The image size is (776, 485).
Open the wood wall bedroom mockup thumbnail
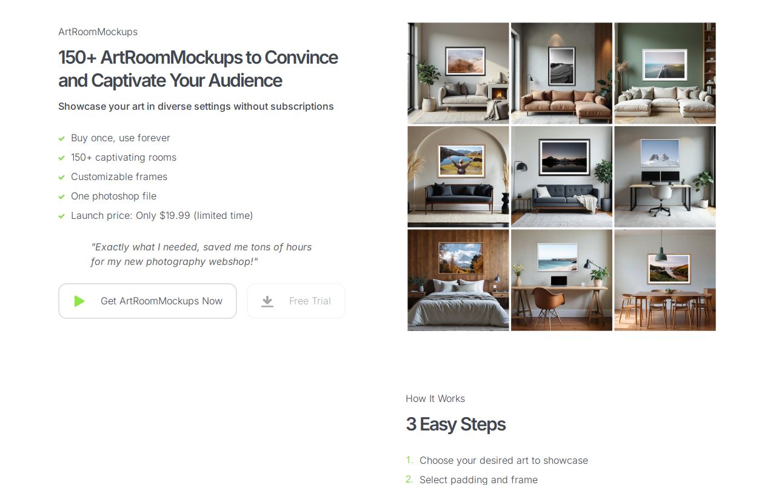click(x=458, y=280)
